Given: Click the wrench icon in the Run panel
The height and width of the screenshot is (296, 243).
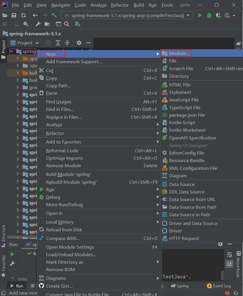Looking at the screenshot, I should coord(12,264).
